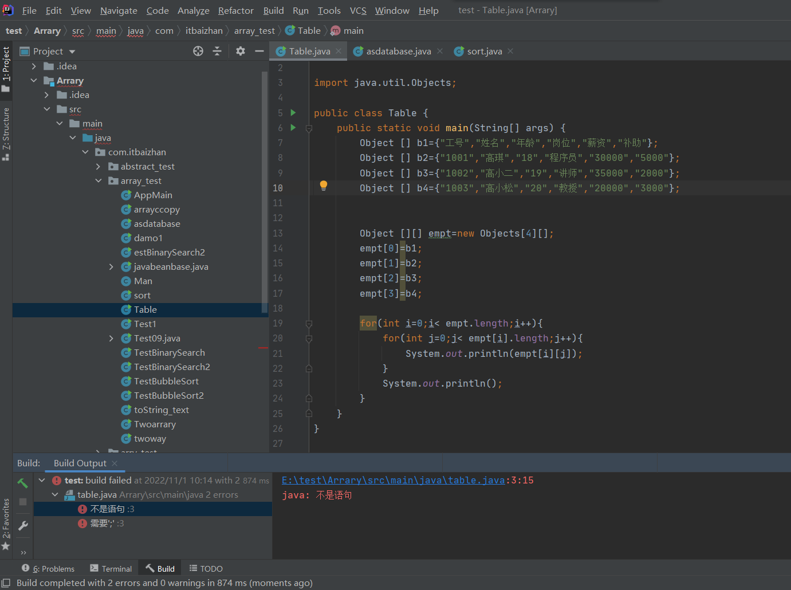Open Project panel settings gear
The image size is (791, 590).
[241, 51]
